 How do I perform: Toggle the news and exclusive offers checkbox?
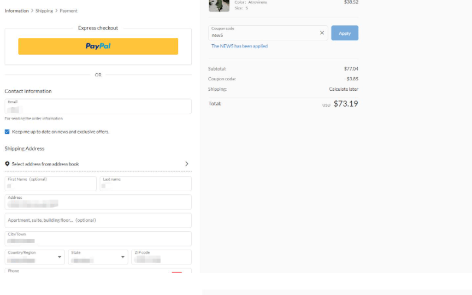click(7, 132)
